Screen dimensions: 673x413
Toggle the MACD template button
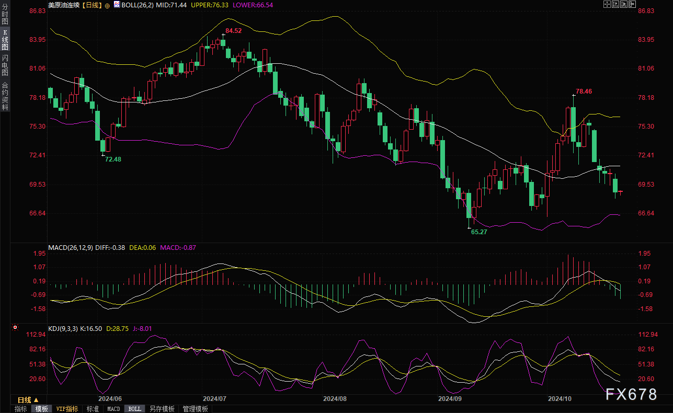(113, 409)
